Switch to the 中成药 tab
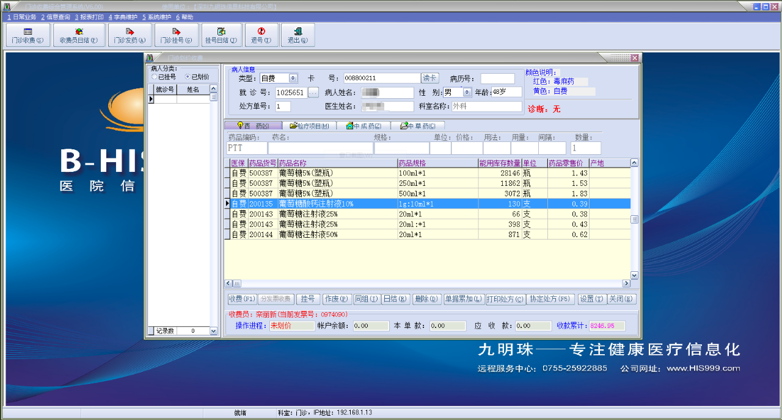The height and width of the screenshot is (420, 782). pos(364,126)
